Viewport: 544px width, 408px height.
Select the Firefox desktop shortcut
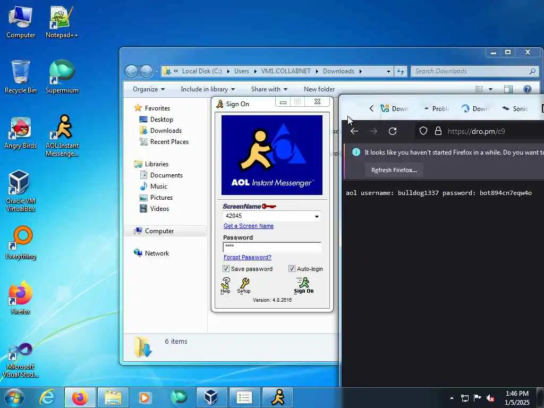(x=21, y=297)
